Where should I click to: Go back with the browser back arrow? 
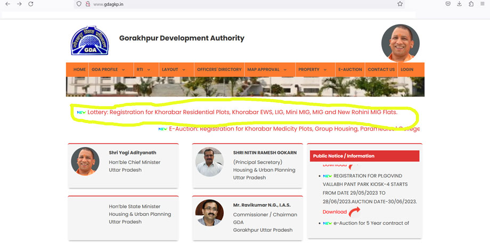click(8, 4)
